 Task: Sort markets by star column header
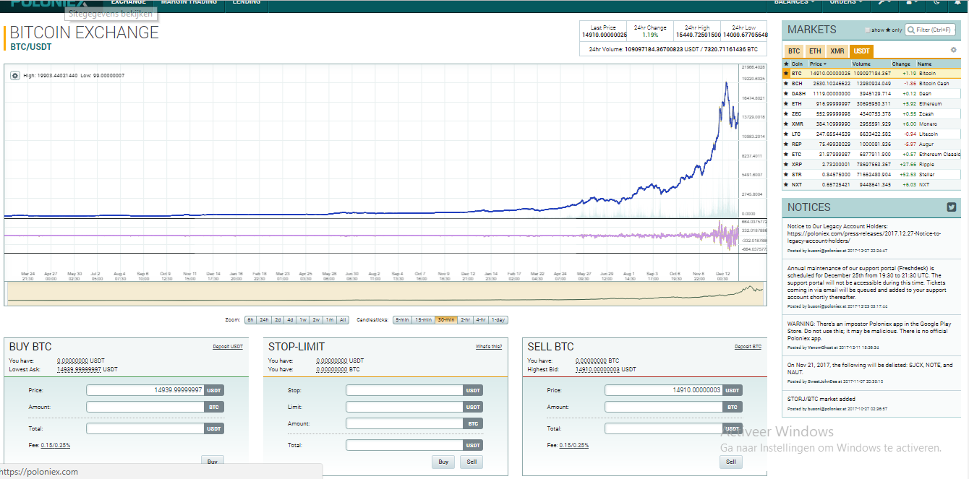click(787, 64)
